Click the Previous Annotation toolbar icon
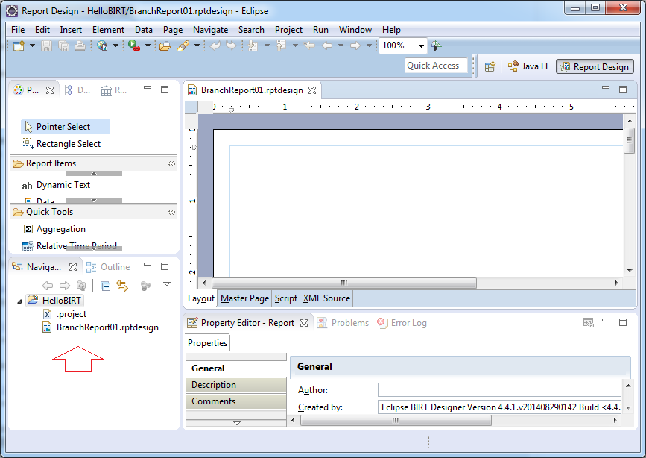 click(282, 46)
